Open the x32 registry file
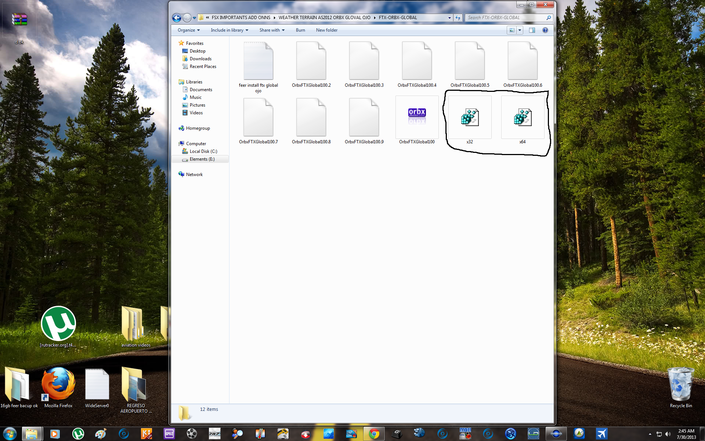 pos(470,118)
